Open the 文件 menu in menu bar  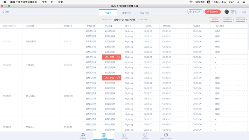pos(44,2)
